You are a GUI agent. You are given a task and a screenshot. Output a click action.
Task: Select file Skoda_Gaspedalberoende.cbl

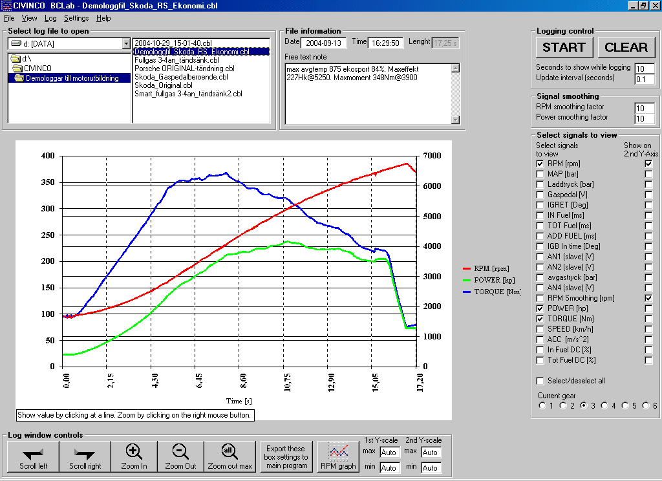[181, 77]
